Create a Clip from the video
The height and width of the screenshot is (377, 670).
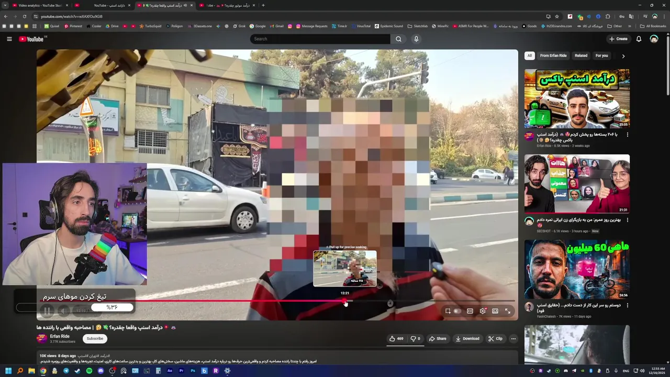tap(495, 339)
